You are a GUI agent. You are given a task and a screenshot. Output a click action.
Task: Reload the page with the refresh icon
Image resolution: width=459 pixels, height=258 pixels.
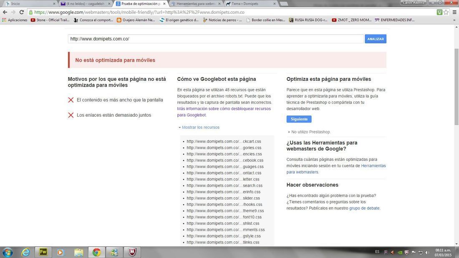22,12
